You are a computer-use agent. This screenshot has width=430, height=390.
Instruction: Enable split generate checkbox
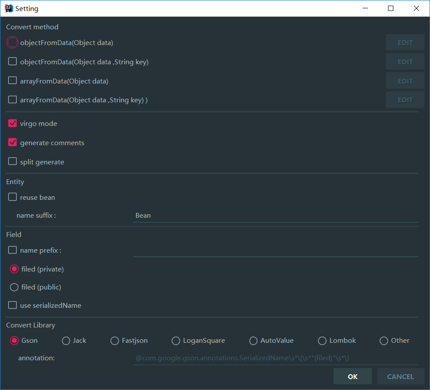click(13, 162)
